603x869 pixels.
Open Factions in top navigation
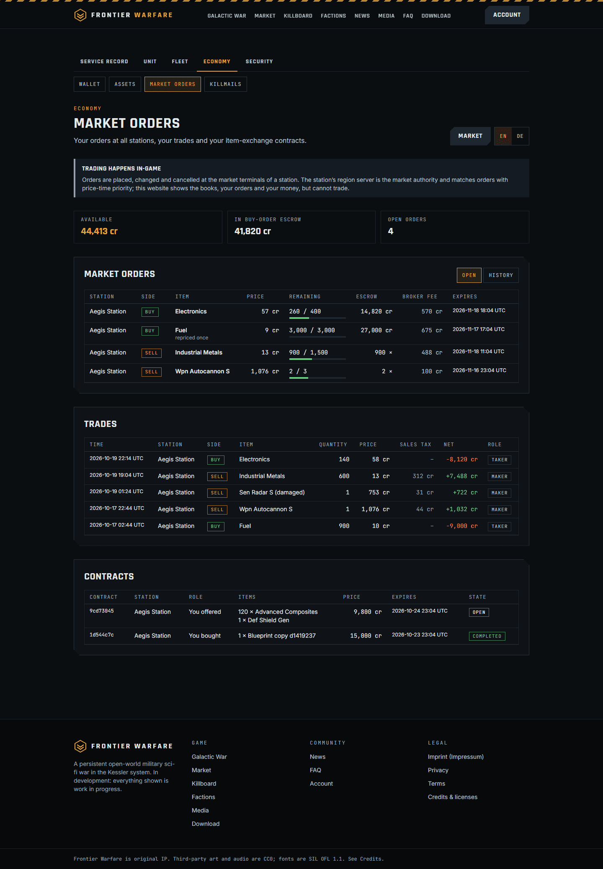(333, 16)
